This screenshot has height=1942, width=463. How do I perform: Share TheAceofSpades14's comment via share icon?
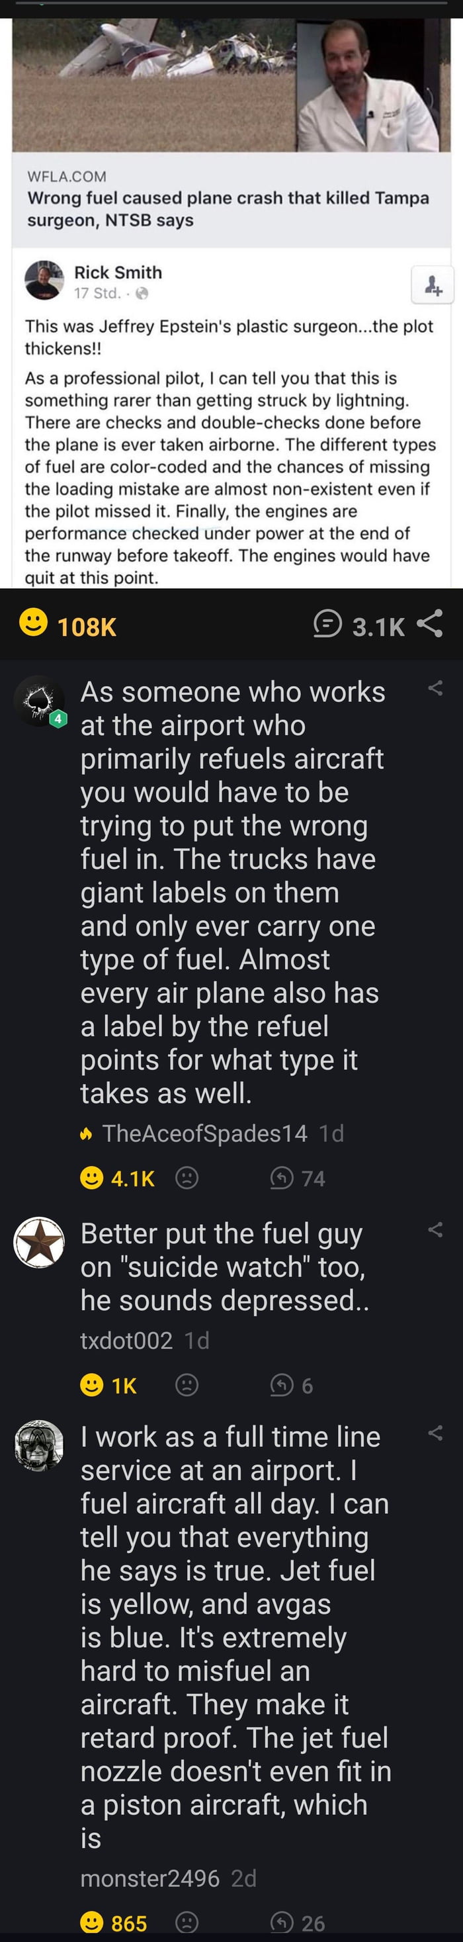[x=435, y=687]
